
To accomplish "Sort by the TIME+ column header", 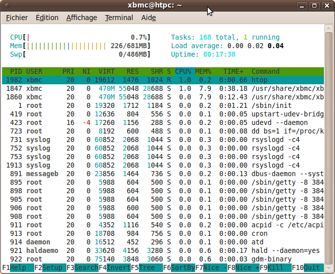I will click(x=233, y=71).
